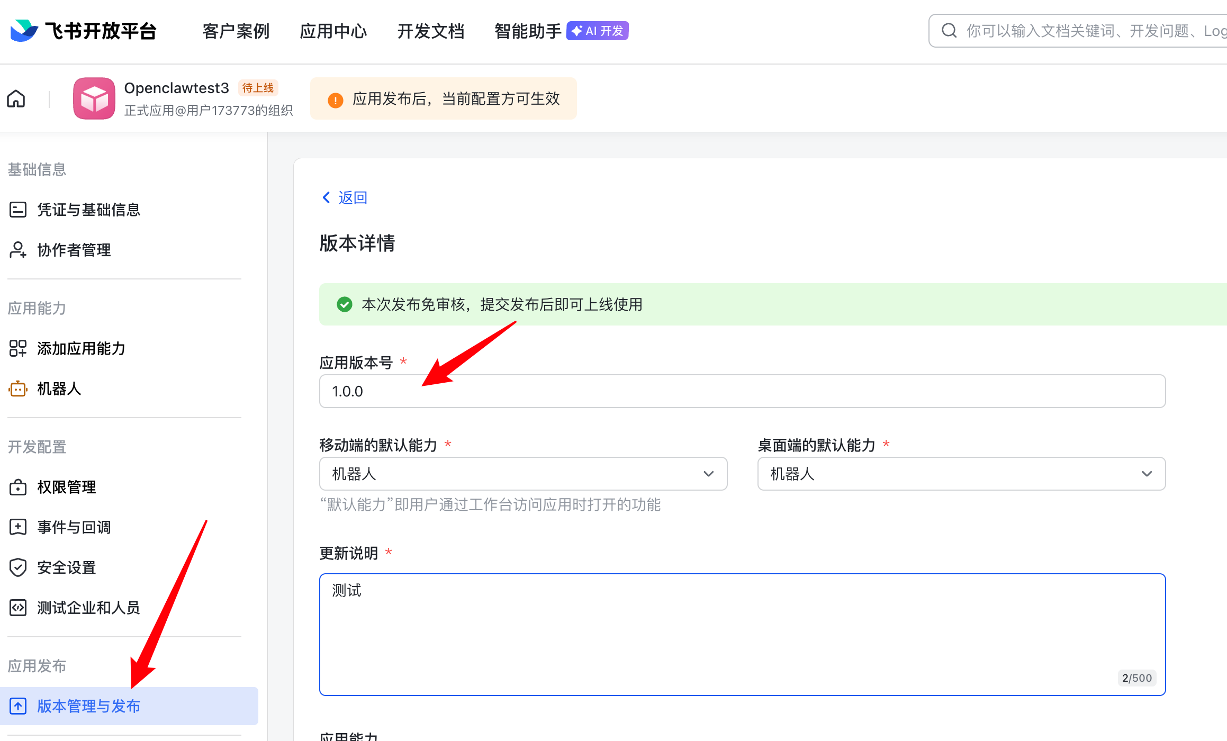Click the top documentation search box

pos(1085,31)
